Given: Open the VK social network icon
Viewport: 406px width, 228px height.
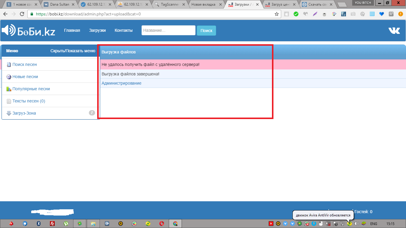Looking at the screenshot, I should coord(394,31).
